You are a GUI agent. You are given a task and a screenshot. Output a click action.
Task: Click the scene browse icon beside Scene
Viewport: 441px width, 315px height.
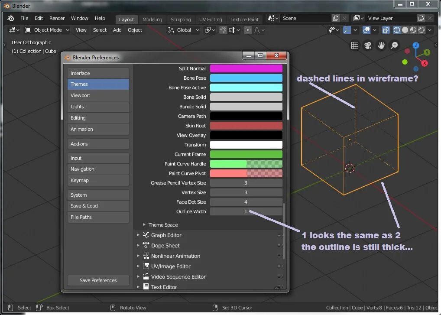[x=272, y=18]
